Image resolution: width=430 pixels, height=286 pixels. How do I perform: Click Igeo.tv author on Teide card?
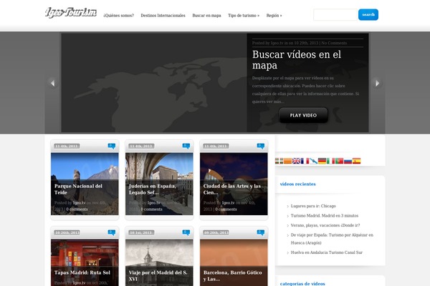click(x=80, y=203)
